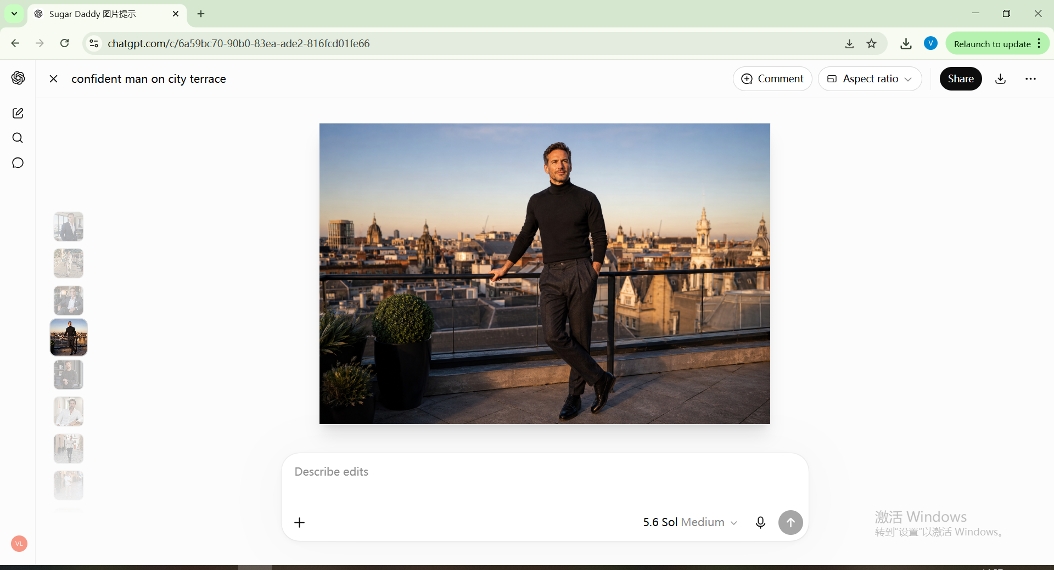View site information icon in address bar

94,43
